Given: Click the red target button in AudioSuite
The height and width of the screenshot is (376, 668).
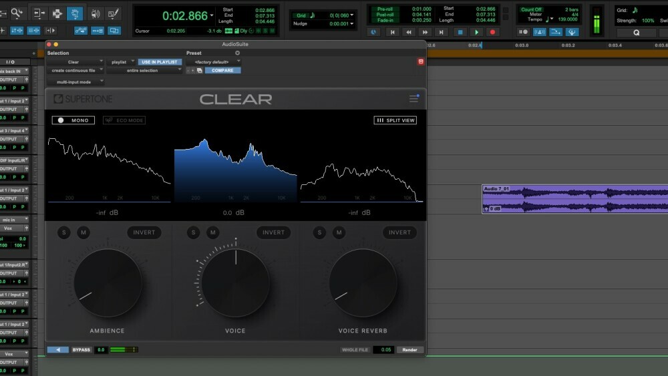Looking at the screenshot, I should (421, 61).
